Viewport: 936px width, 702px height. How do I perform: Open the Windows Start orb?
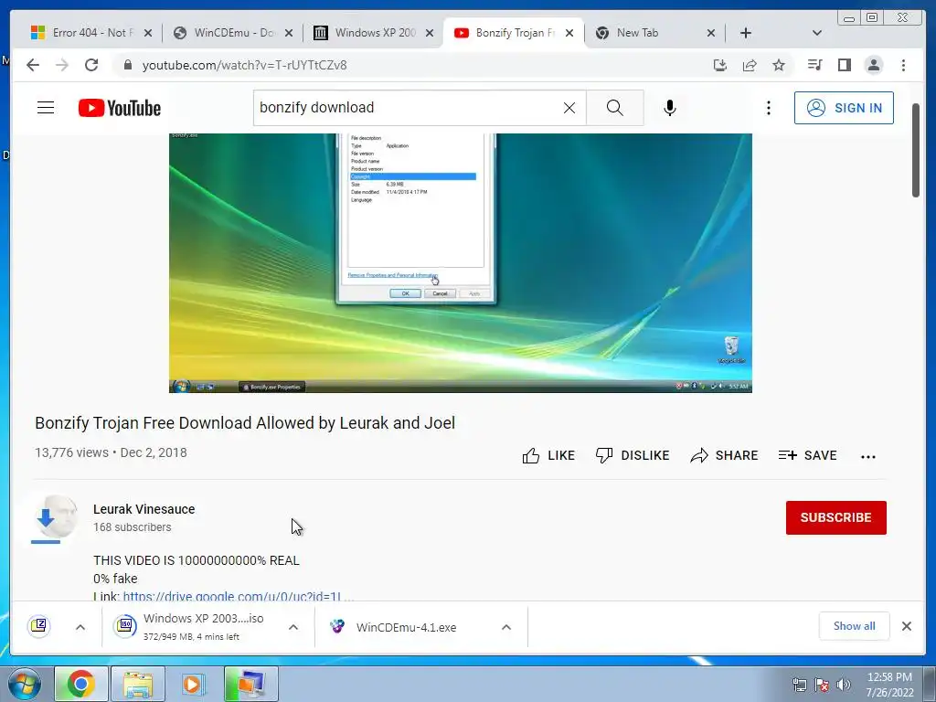25,684
